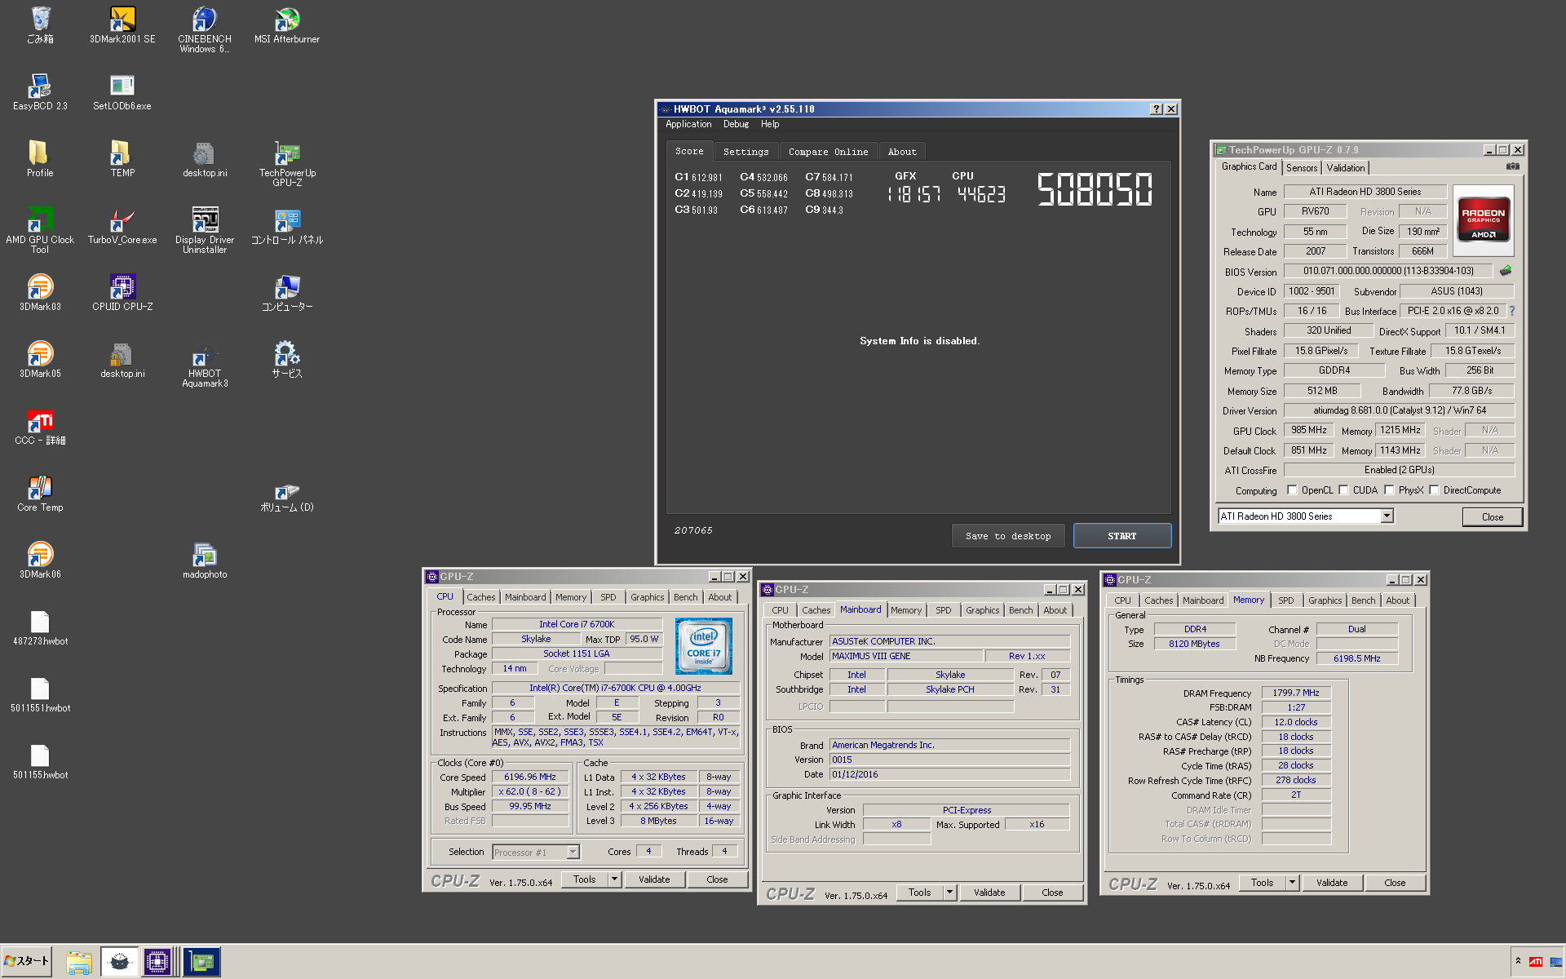Open Validation tab in GPU-Z
This screenshot has width=1566, height=979.
coord(1346,167)
